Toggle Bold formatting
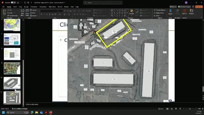 (41, 14)
